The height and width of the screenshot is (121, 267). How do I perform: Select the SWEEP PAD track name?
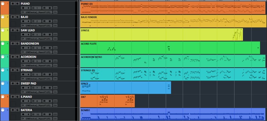tap(28, 83)
